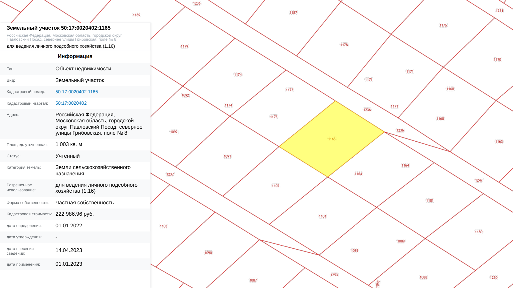The height and width of the screenshot is (288, 513).
Task: Select parcel label 1103 on the map
Action: point(164,226)
